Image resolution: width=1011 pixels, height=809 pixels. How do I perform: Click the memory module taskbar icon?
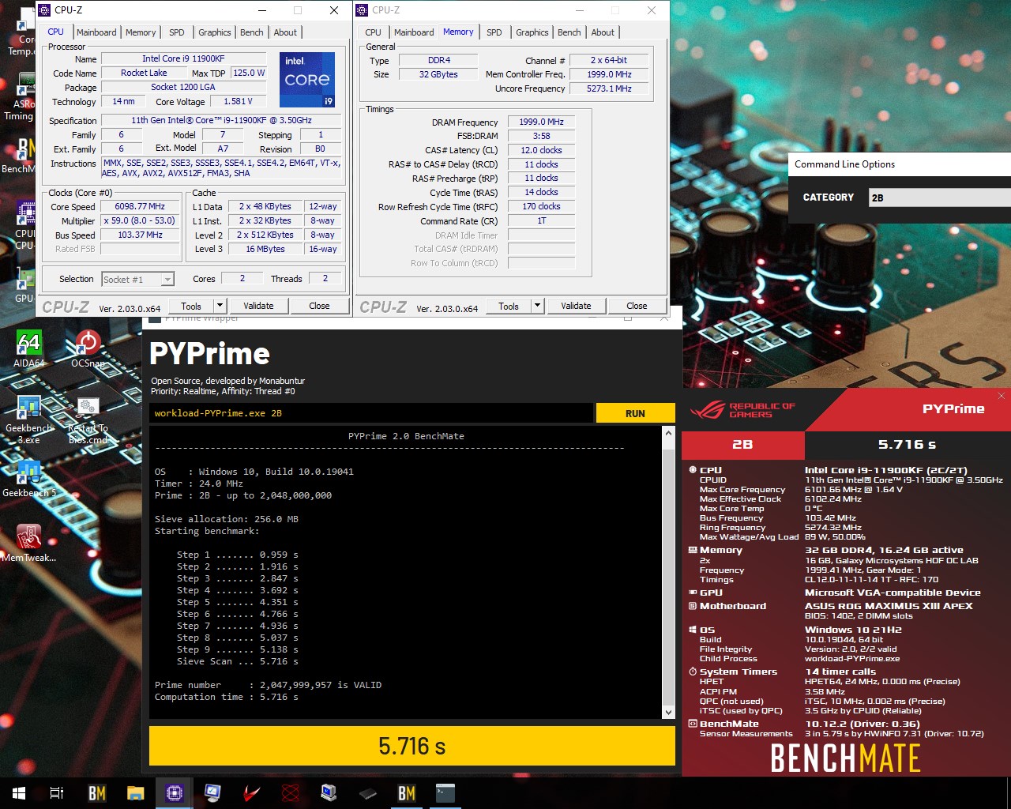click(368, 792)
